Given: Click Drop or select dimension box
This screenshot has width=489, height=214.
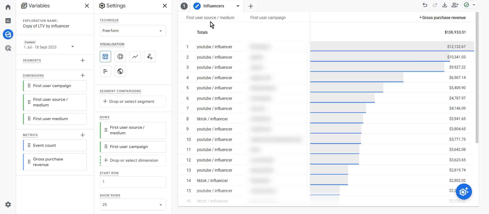Looking at the screenshot, I should coord(133,160).
